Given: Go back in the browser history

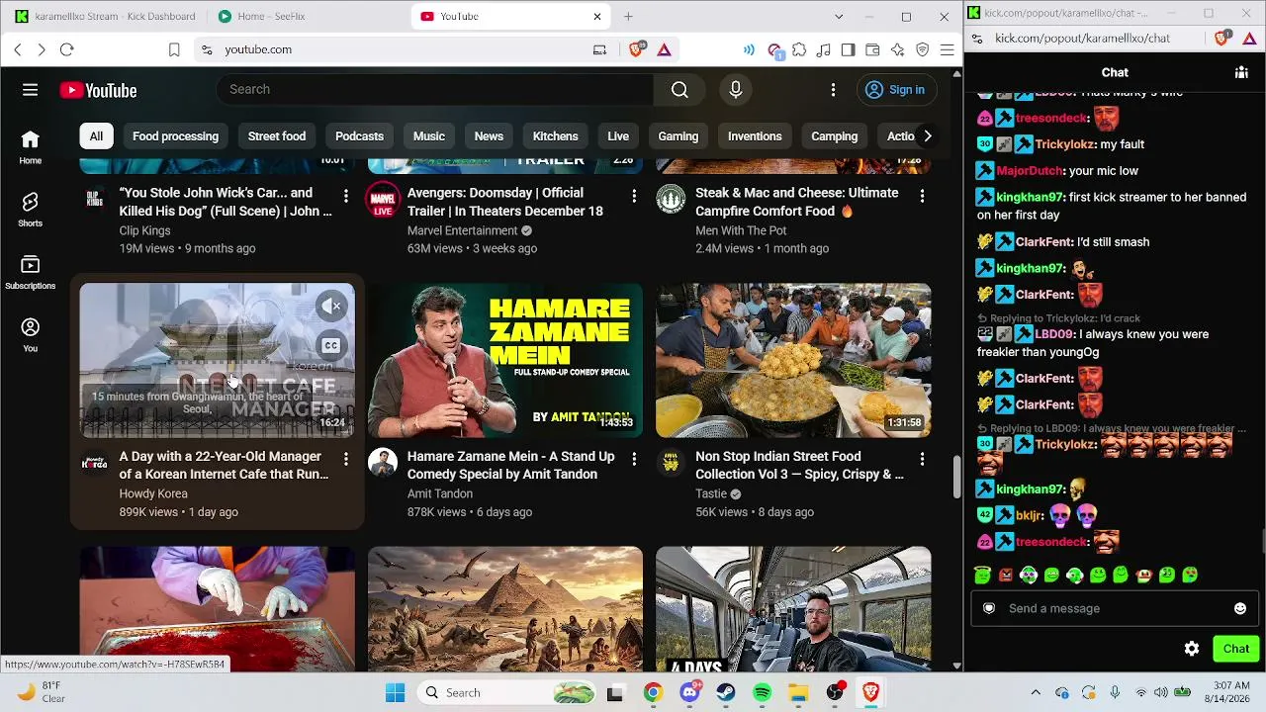Looking at the screenshot, I should [18, 49].
